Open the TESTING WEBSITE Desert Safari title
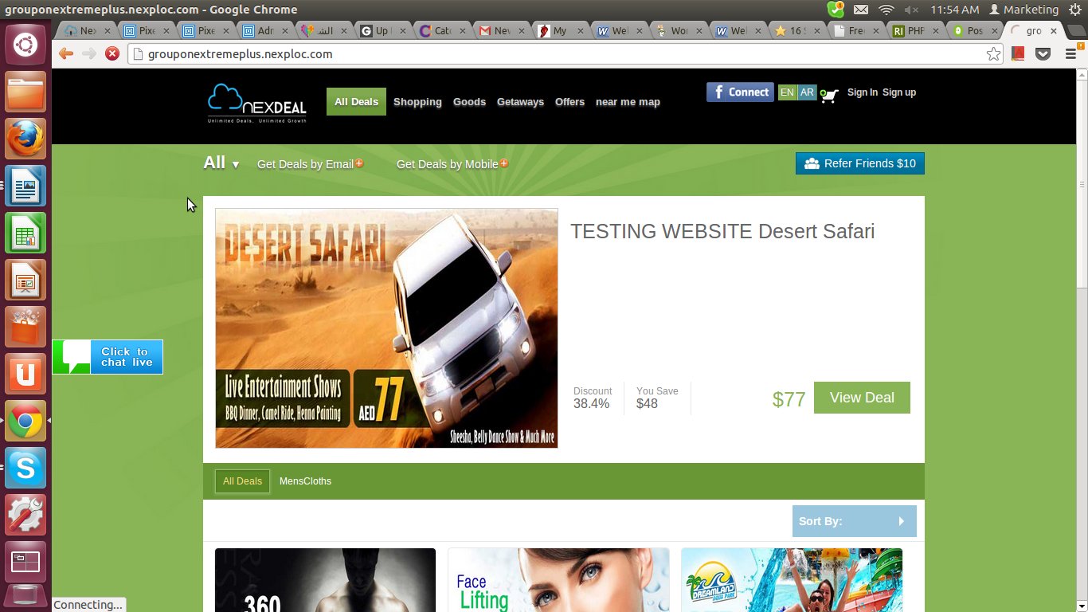The width and height of the screenshot is (1088, 612). [x=722, y=231]
